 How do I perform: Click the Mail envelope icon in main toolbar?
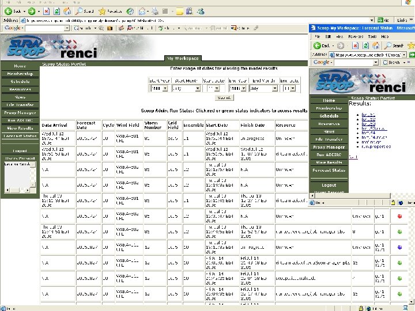(x=142, y=11)
